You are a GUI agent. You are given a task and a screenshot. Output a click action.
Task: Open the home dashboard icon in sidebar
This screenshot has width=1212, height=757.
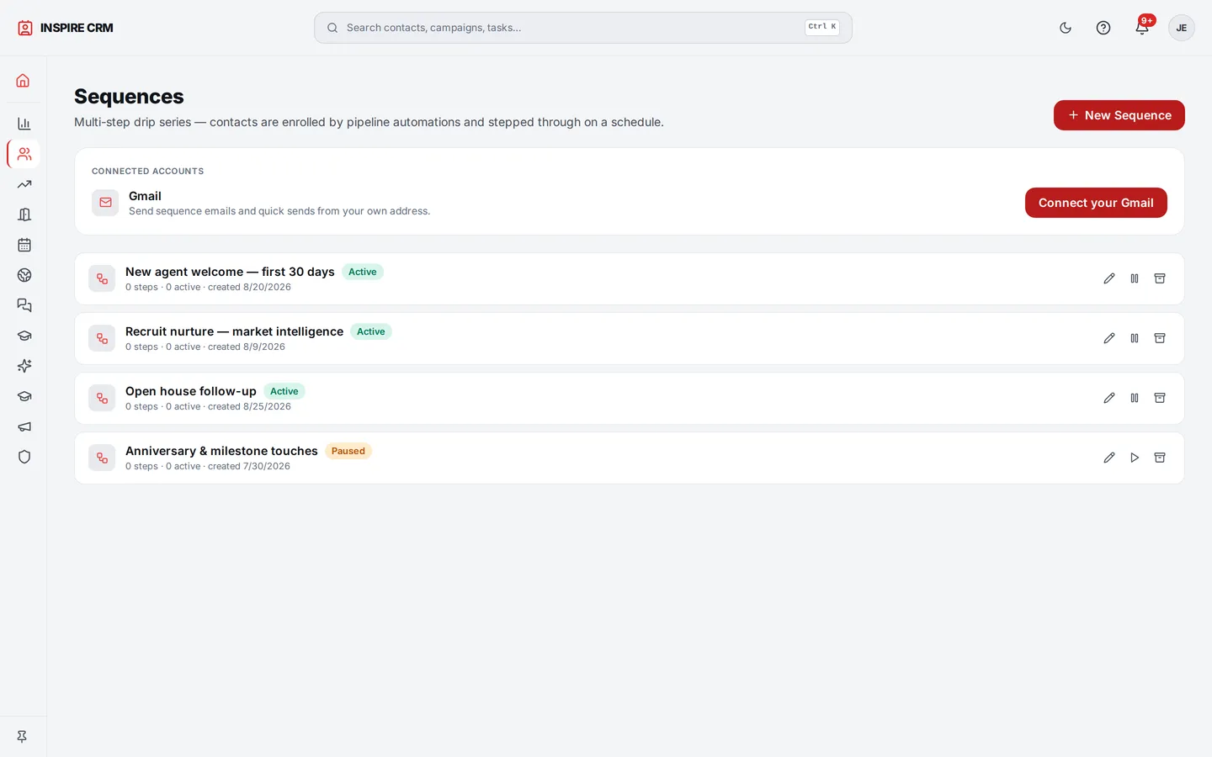[x=24, y=81]
